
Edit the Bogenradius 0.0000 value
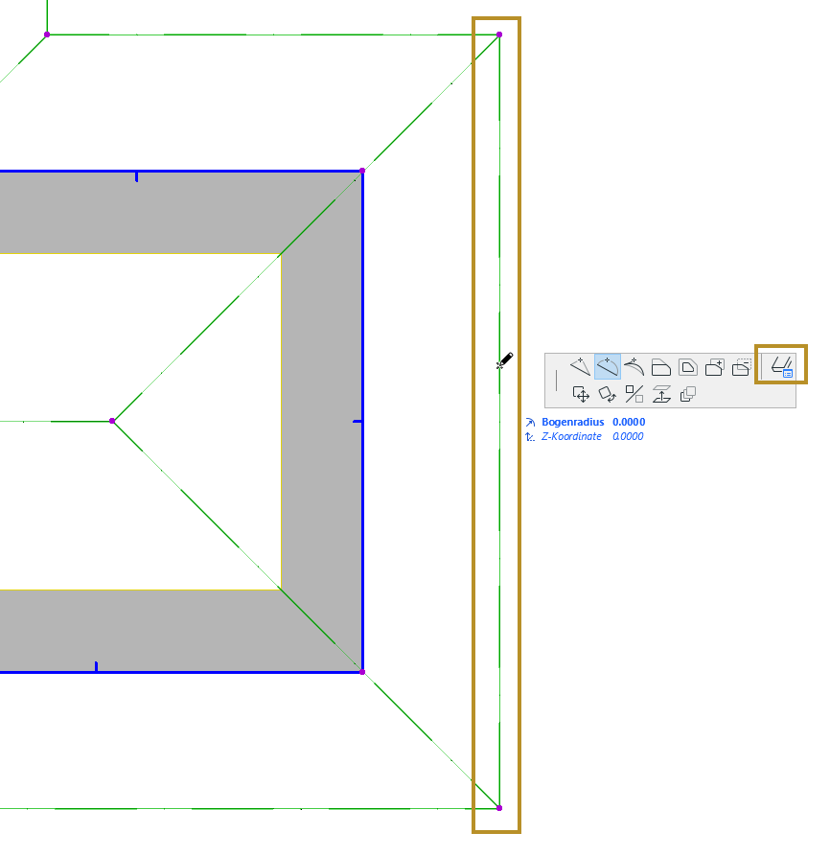tap(629, 422)
